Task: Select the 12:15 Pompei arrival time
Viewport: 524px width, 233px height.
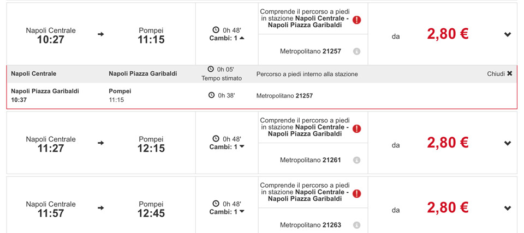Action: tap(151, 148)
